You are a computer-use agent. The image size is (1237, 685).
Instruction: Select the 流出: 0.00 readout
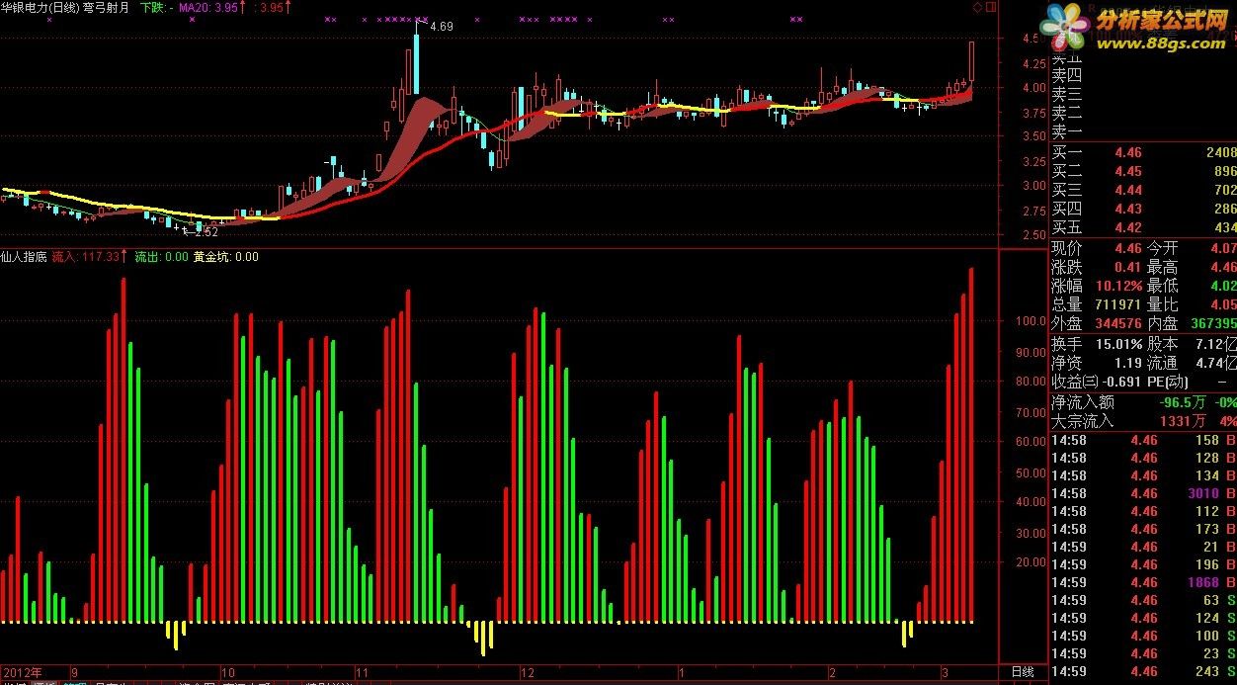pyautogui.click(x=161, y=257)
